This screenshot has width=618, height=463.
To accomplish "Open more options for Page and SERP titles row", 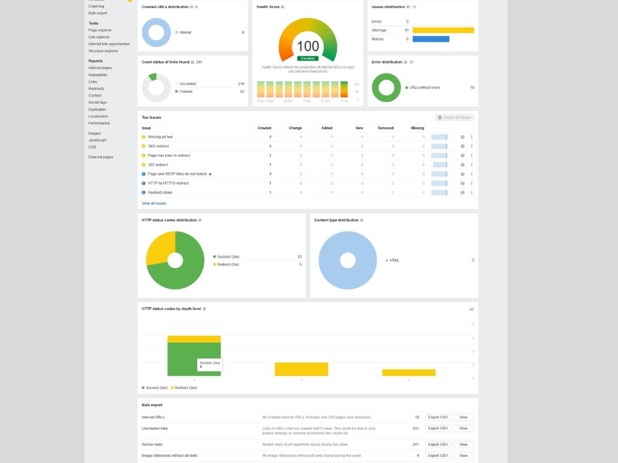I will click(x=472, y=174).
